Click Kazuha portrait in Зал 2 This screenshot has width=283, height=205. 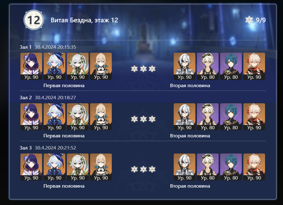point(254,117)
